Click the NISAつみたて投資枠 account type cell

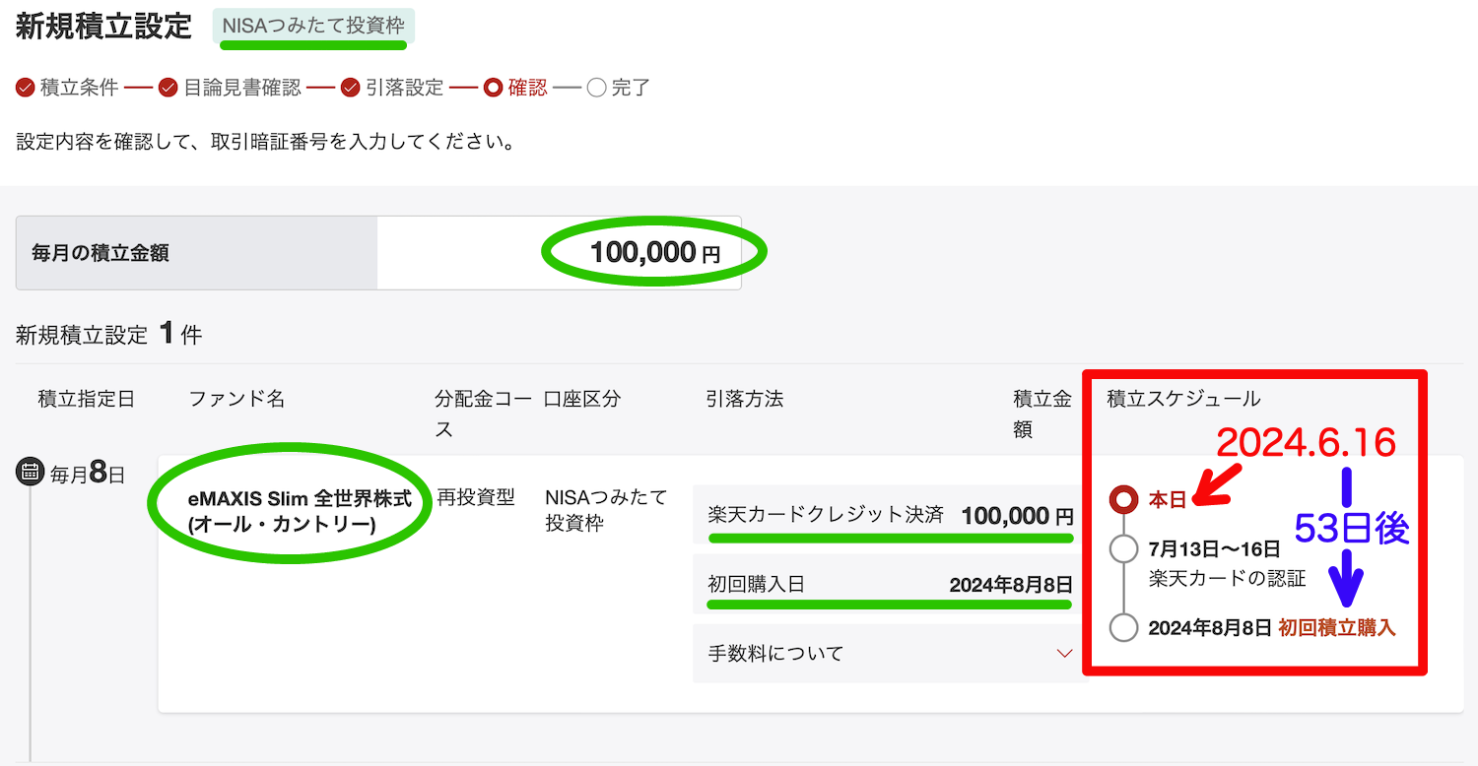coord(606,510)
